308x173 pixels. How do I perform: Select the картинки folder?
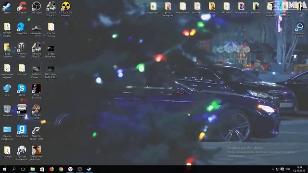click(256, 8)
